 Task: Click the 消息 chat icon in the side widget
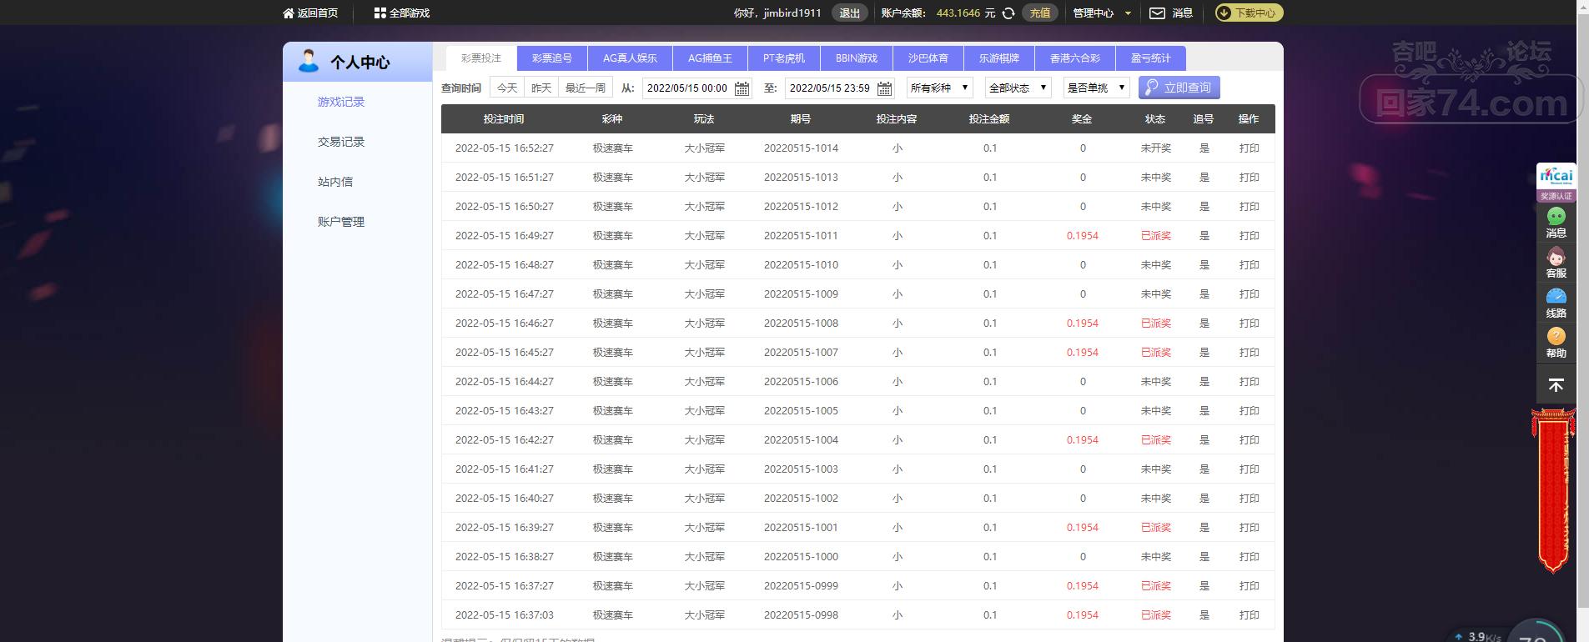[x=1556, y=223]
